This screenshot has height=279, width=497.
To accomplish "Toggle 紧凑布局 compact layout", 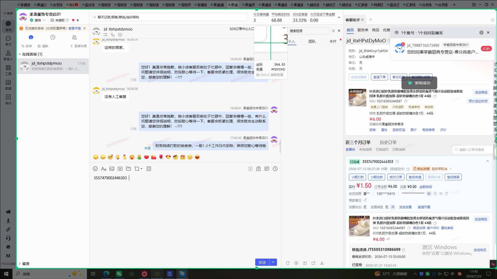I will click(x=78, y=46).
